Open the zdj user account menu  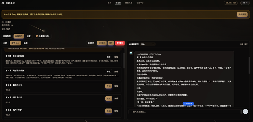click(x=245, y=3)
